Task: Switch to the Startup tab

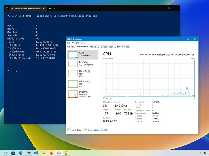Action: 104,47
